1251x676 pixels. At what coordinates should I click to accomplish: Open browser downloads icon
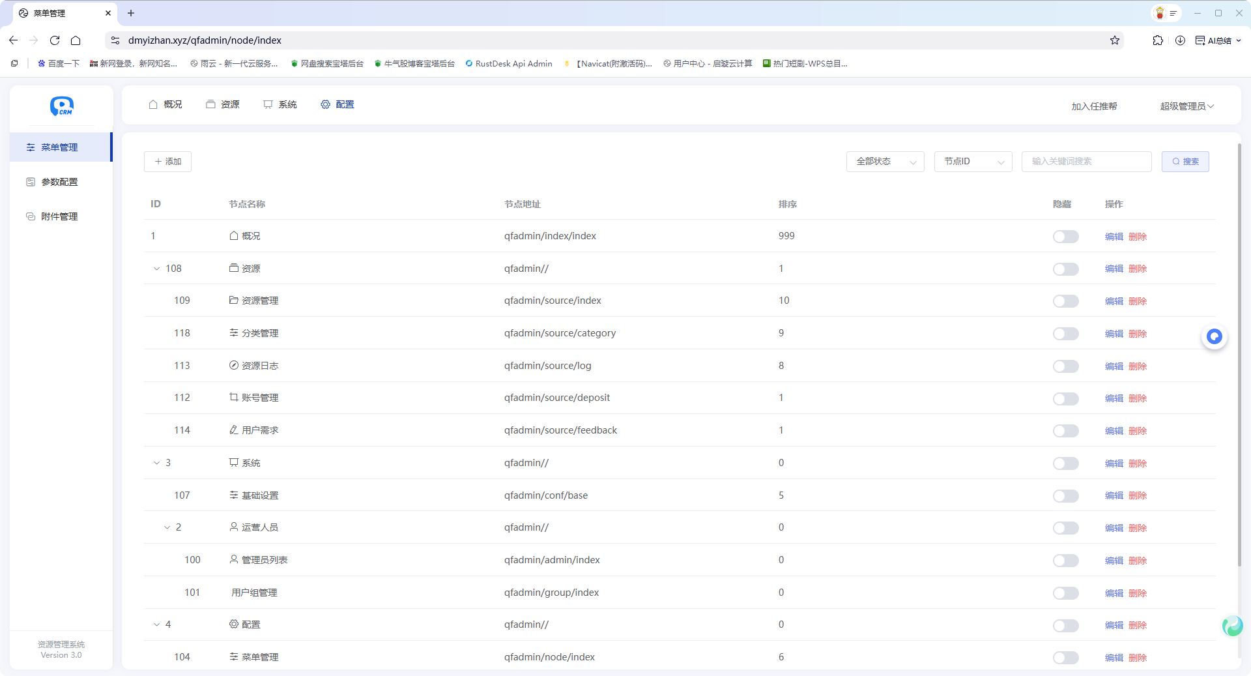[1180, 40]
